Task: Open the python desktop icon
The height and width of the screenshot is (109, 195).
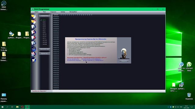Action: pos(12,35)
